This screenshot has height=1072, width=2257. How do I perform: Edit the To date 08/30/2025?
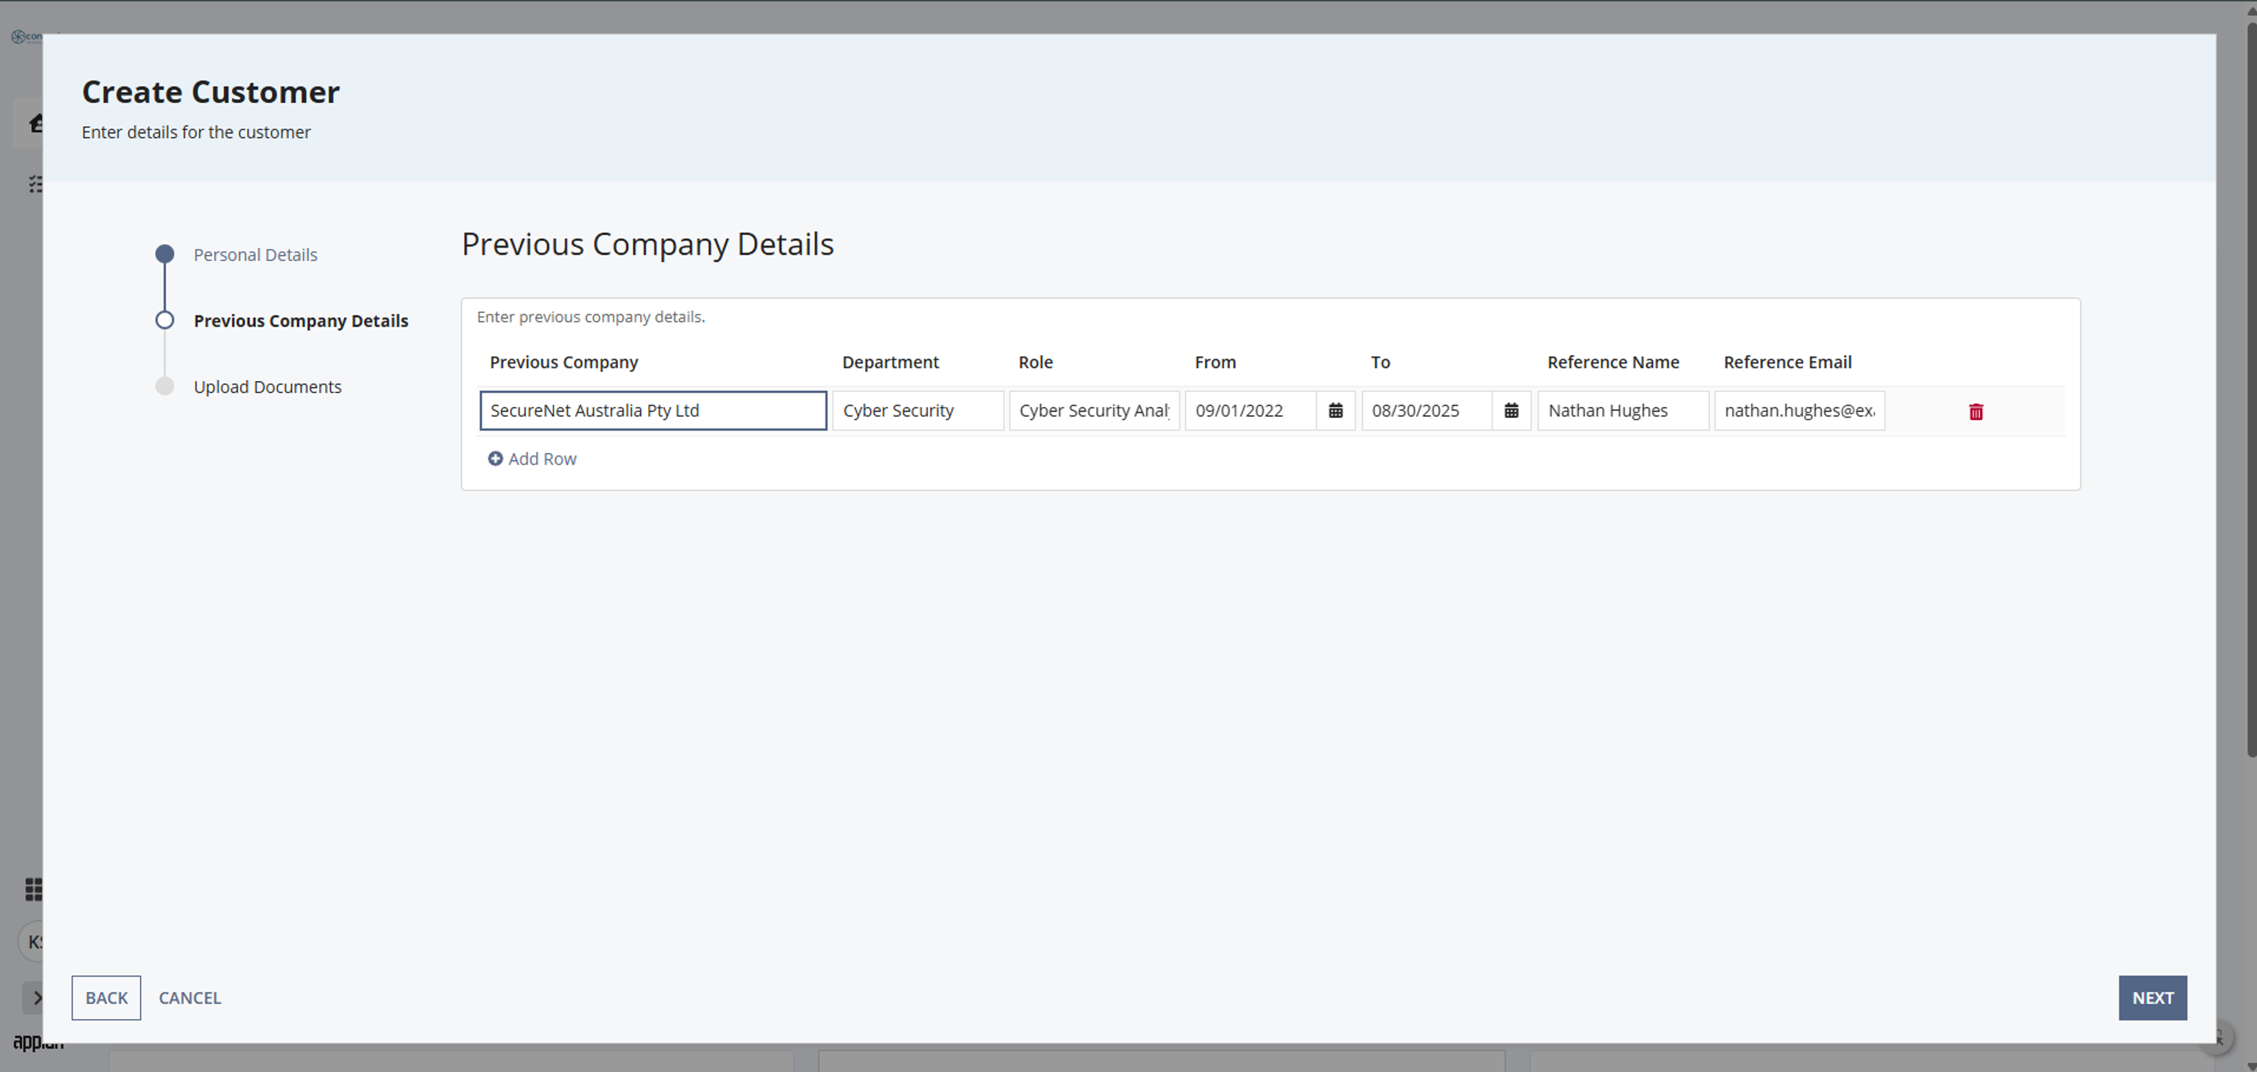[x=1426, y=411]
